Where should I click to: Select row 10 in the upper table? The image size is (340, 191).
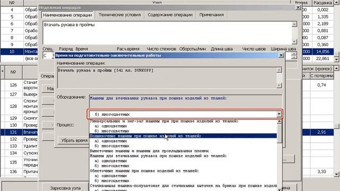pyautogui.click(x=12, y=51)
